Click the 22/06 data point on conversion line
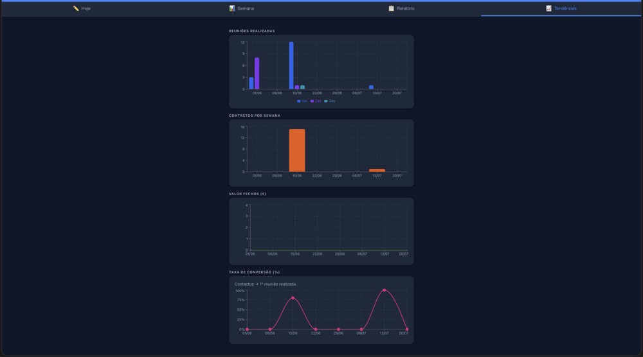Screen dimensions: 643x357 click(315, 329)
